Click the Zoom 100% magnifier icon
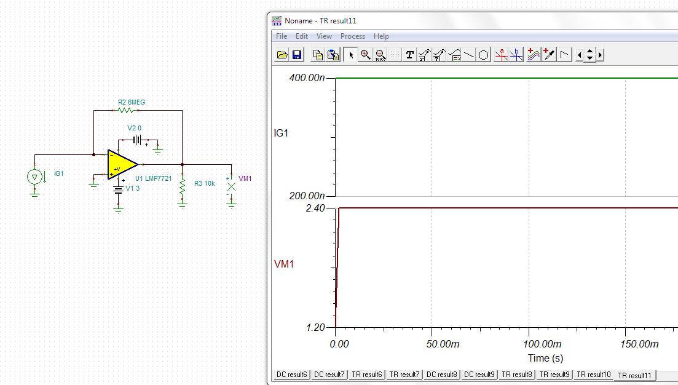 [380, 55]
